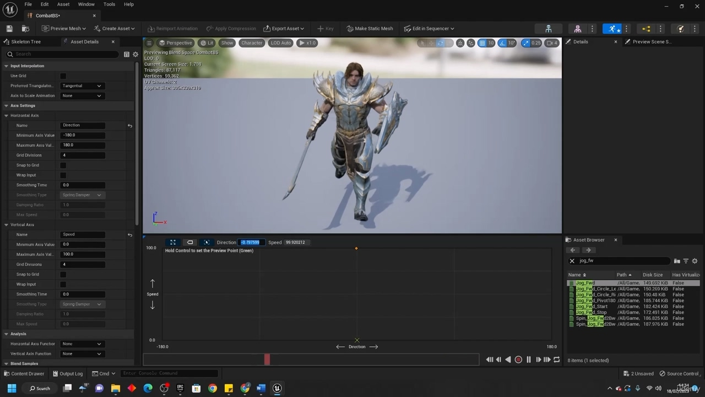Reset Horizontal Axis Name to default
Screen dimensions: 705x397
(130, 126)
